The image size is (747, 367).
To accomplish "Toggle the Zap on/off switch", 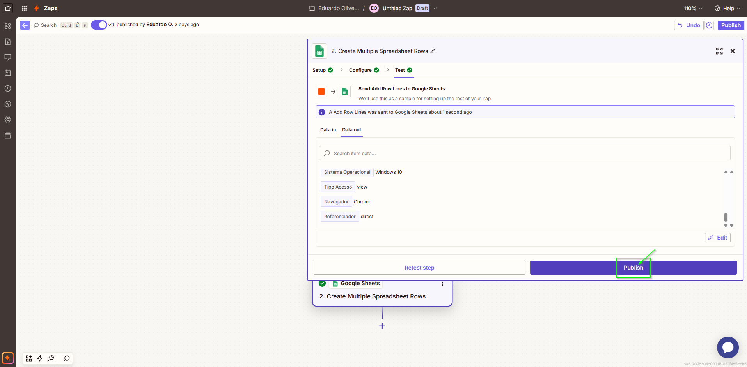I will pos(99,25).
